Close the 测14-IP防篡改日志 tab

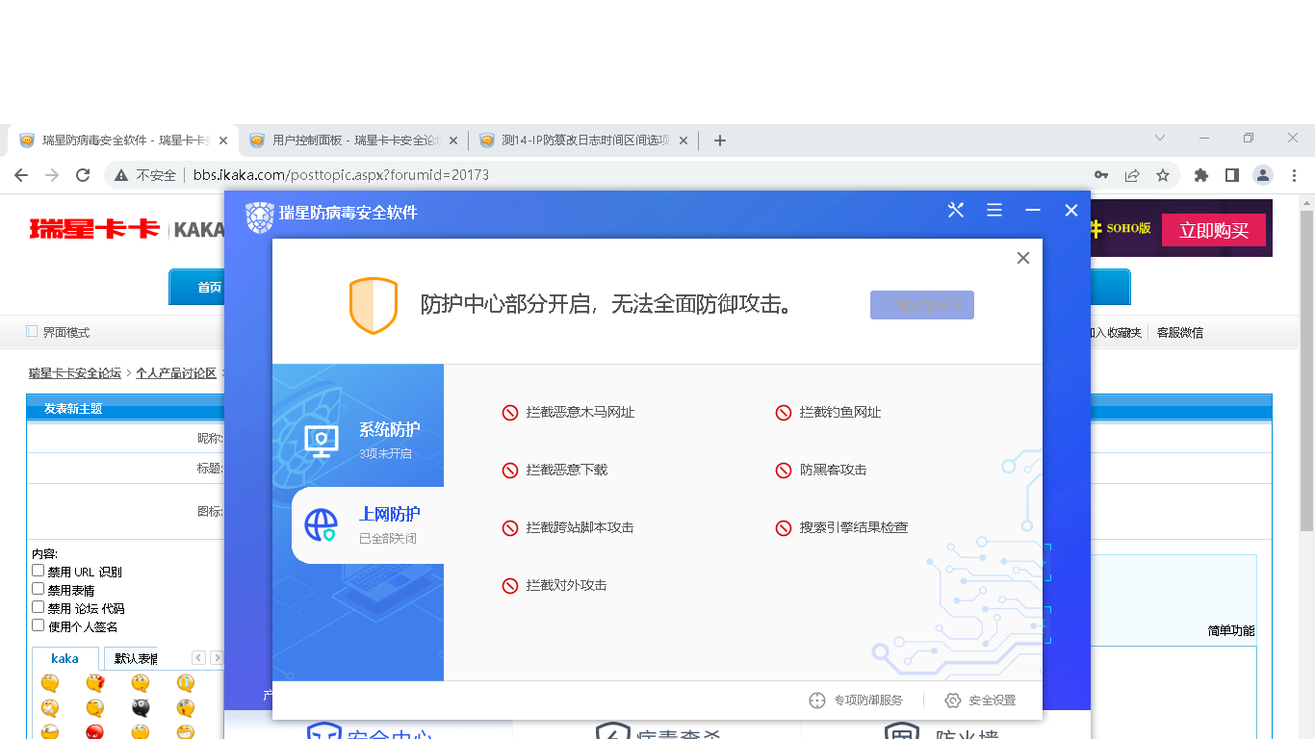pos(683,140)
